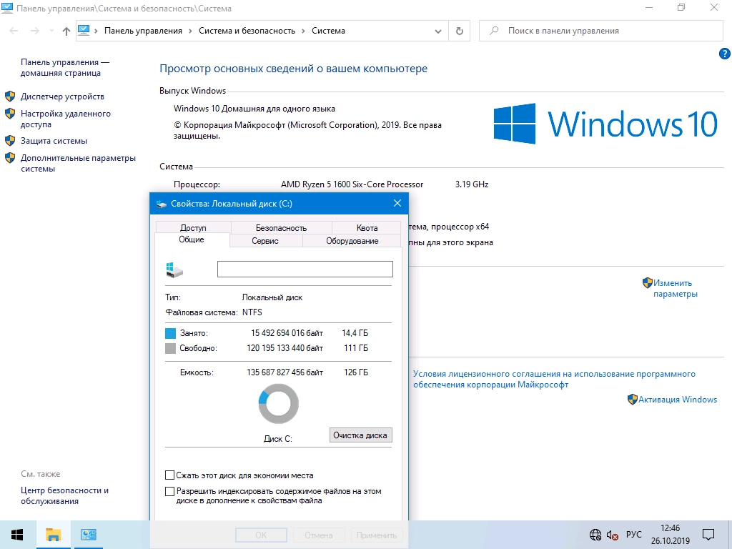Click muted volume tray icon

[613, 535]
